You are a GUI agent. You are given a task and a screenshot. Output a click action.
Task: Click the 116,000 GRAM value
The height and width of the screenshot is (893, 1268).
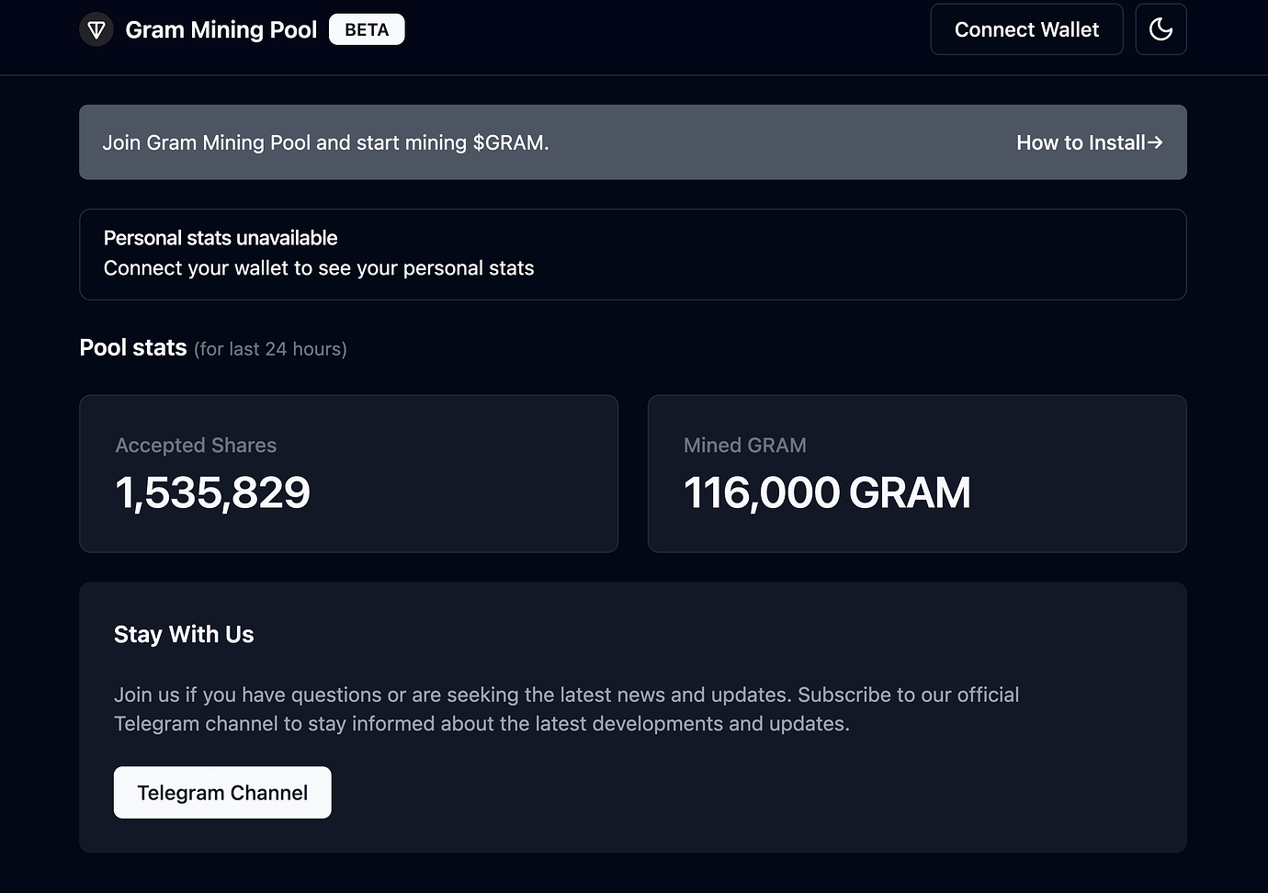pyautogui.click(x=827, y=493)
